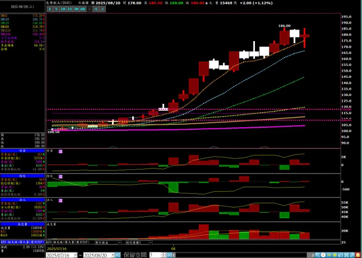Click the SMA20 indicator label
362x258 pixels.
pos(4,23)
